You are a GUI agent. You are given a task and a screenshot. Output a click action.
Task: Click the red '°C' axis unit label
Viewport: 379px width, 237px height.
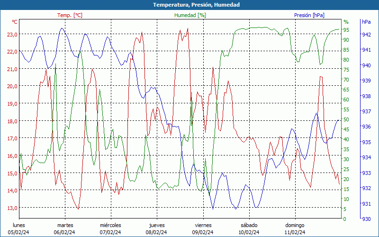tap(15, 22)
